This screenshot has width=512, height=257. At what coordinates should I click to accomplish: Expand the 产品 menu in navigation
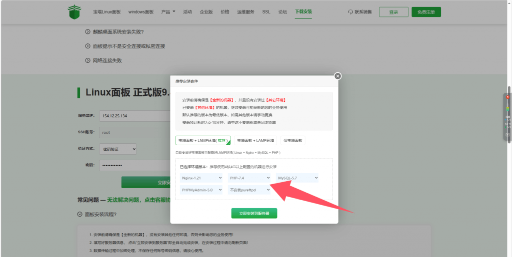(x=168, y=11)
